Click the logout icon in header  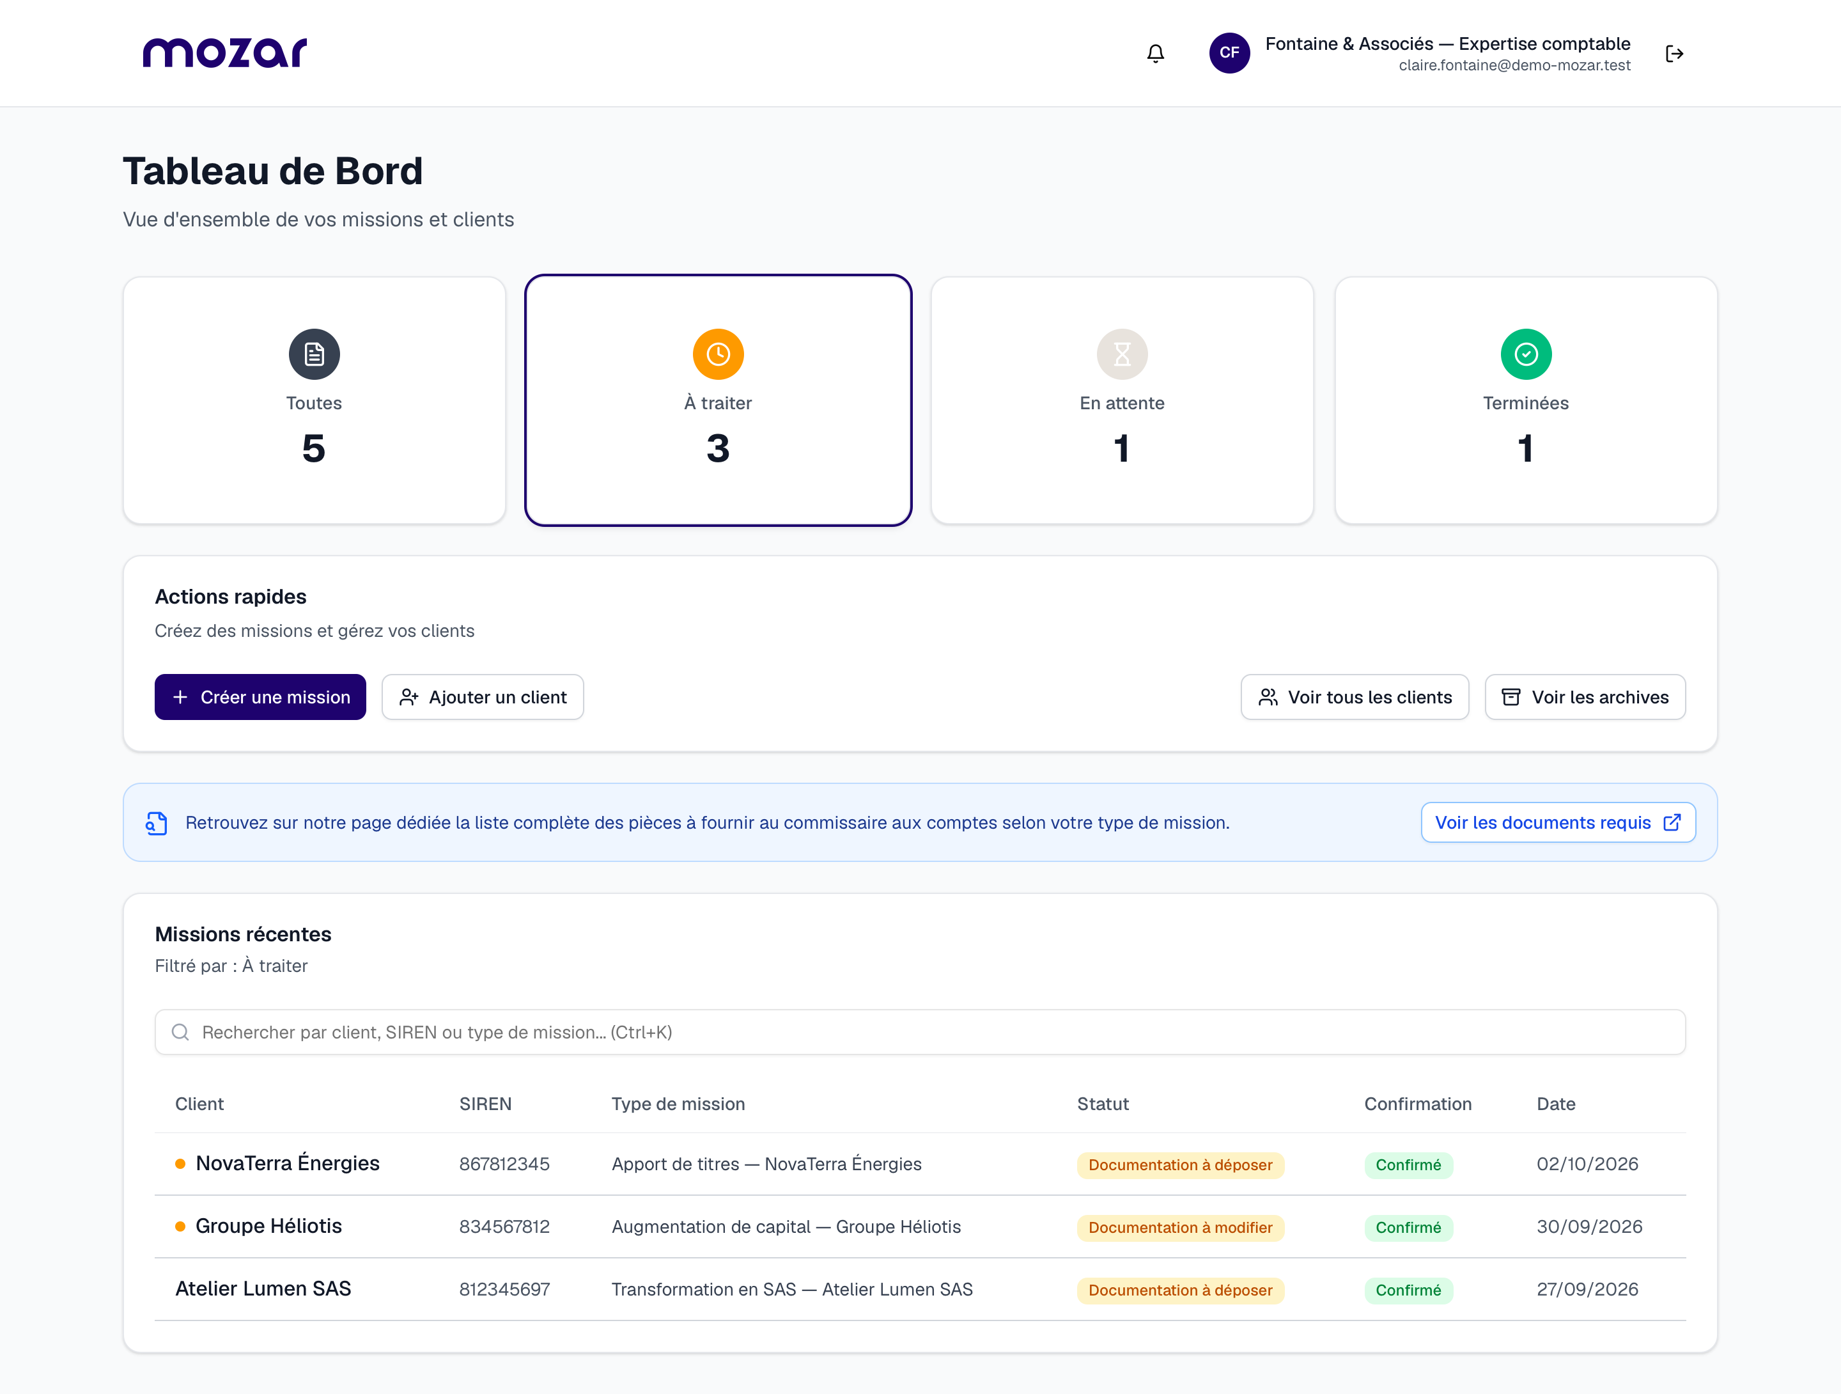1675,53
